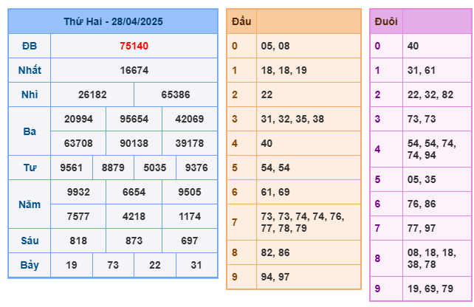Click the number 22 in Bảy row
This screenshot has width=474, height=307.
(x=155, y=265)
